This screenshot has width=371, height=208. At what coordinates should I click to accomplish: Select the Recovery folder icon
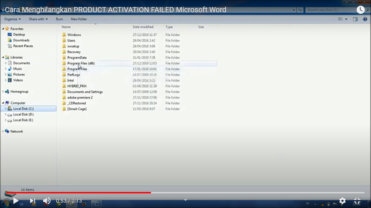pyautogui.click(x=64, y=52)
